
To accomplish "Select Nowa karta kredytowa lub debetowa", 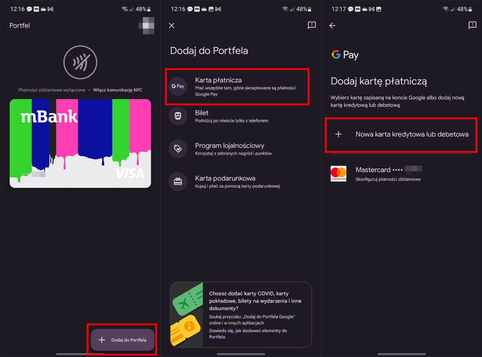I will point(401,134).
